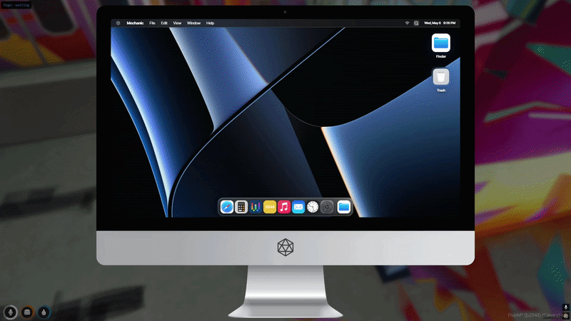Open the colorful bars app in dock
Screen dimensions: 571x321
coord(256,207)
